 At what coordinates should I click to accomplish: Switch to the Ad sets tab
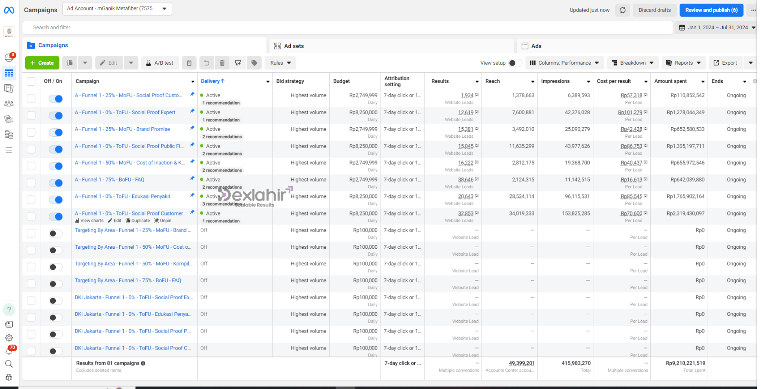[x=294, y=46]
